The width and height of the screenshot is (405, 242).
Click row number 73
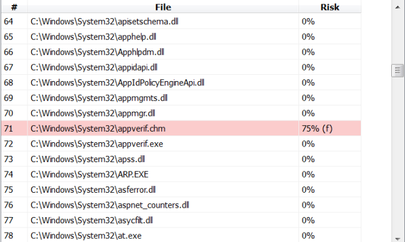pyautogui.click(x=8, y=159)
